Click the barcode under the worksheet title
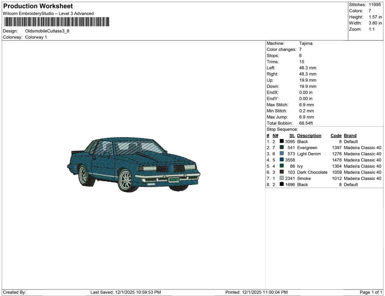This screenshot has height=296, width=385. 56,22
